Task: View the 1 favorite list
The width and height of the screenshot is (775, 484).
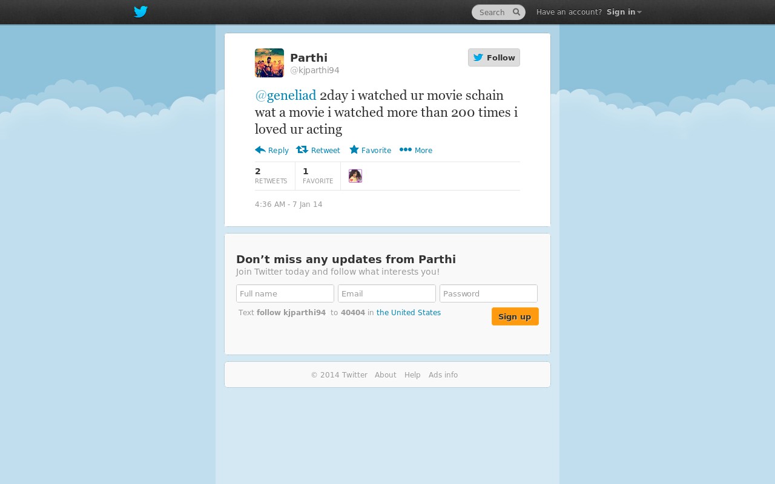Action: pyautogui.click(x=318, y=175)
